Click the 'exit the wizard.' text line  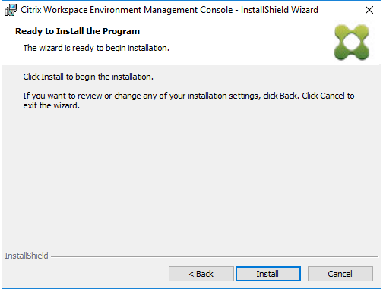(52, 105)
